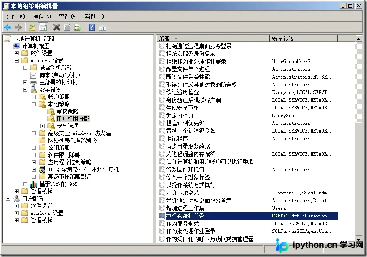Screen dimensions: 367x257
Task: Click the IP 安全策略 node icon
Action: pyautogui.click(x=42, y=169)
